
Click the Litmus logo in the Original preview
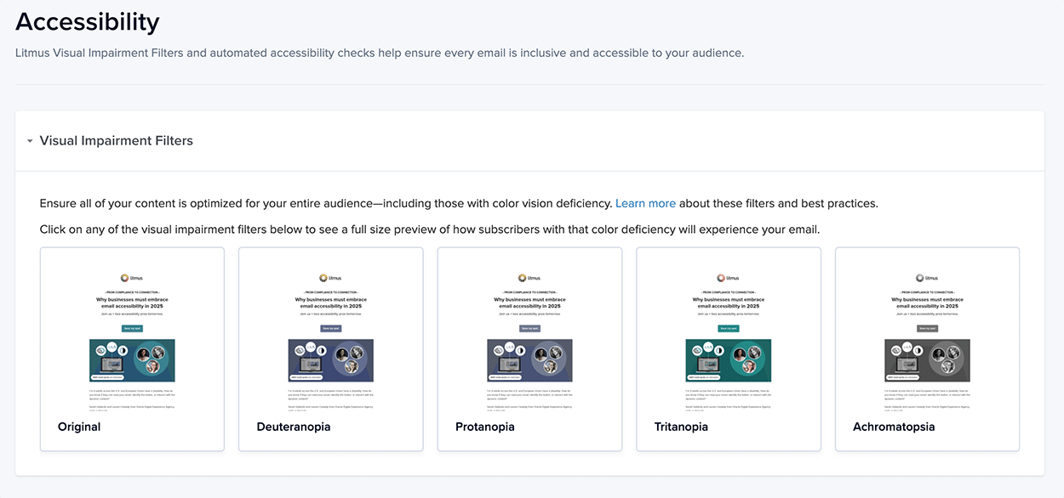(123, 276)
